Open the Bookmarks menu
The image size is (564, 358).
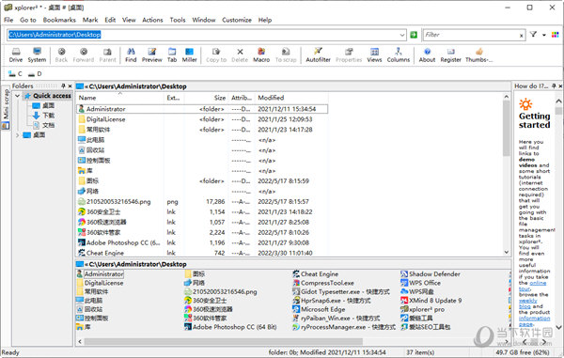pyautogui.click(x=59, y=20)
